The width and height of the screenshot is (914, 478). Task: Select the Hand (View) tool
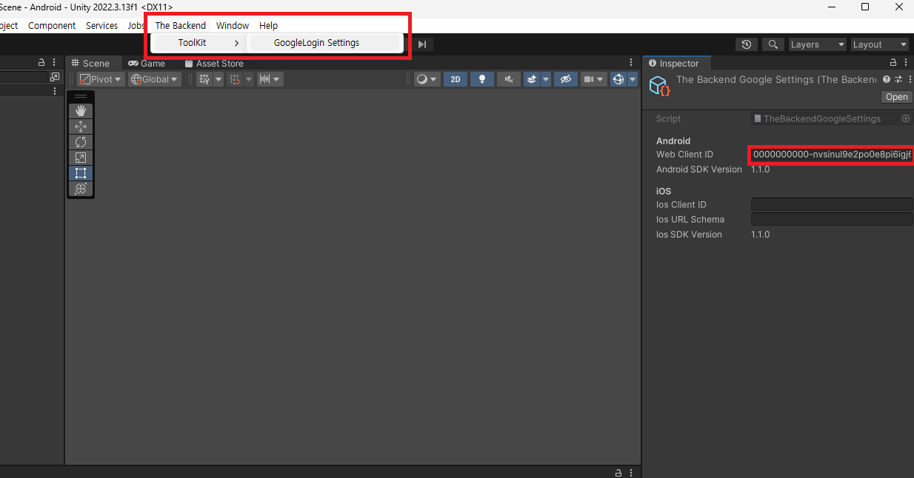(81, 111)
